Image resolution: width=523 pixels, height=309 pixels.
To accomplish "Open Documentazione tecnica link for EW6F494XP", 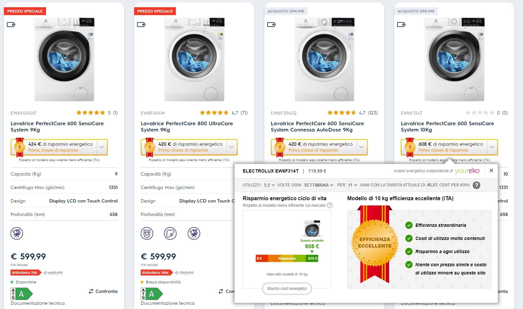I will coord(37,303).
